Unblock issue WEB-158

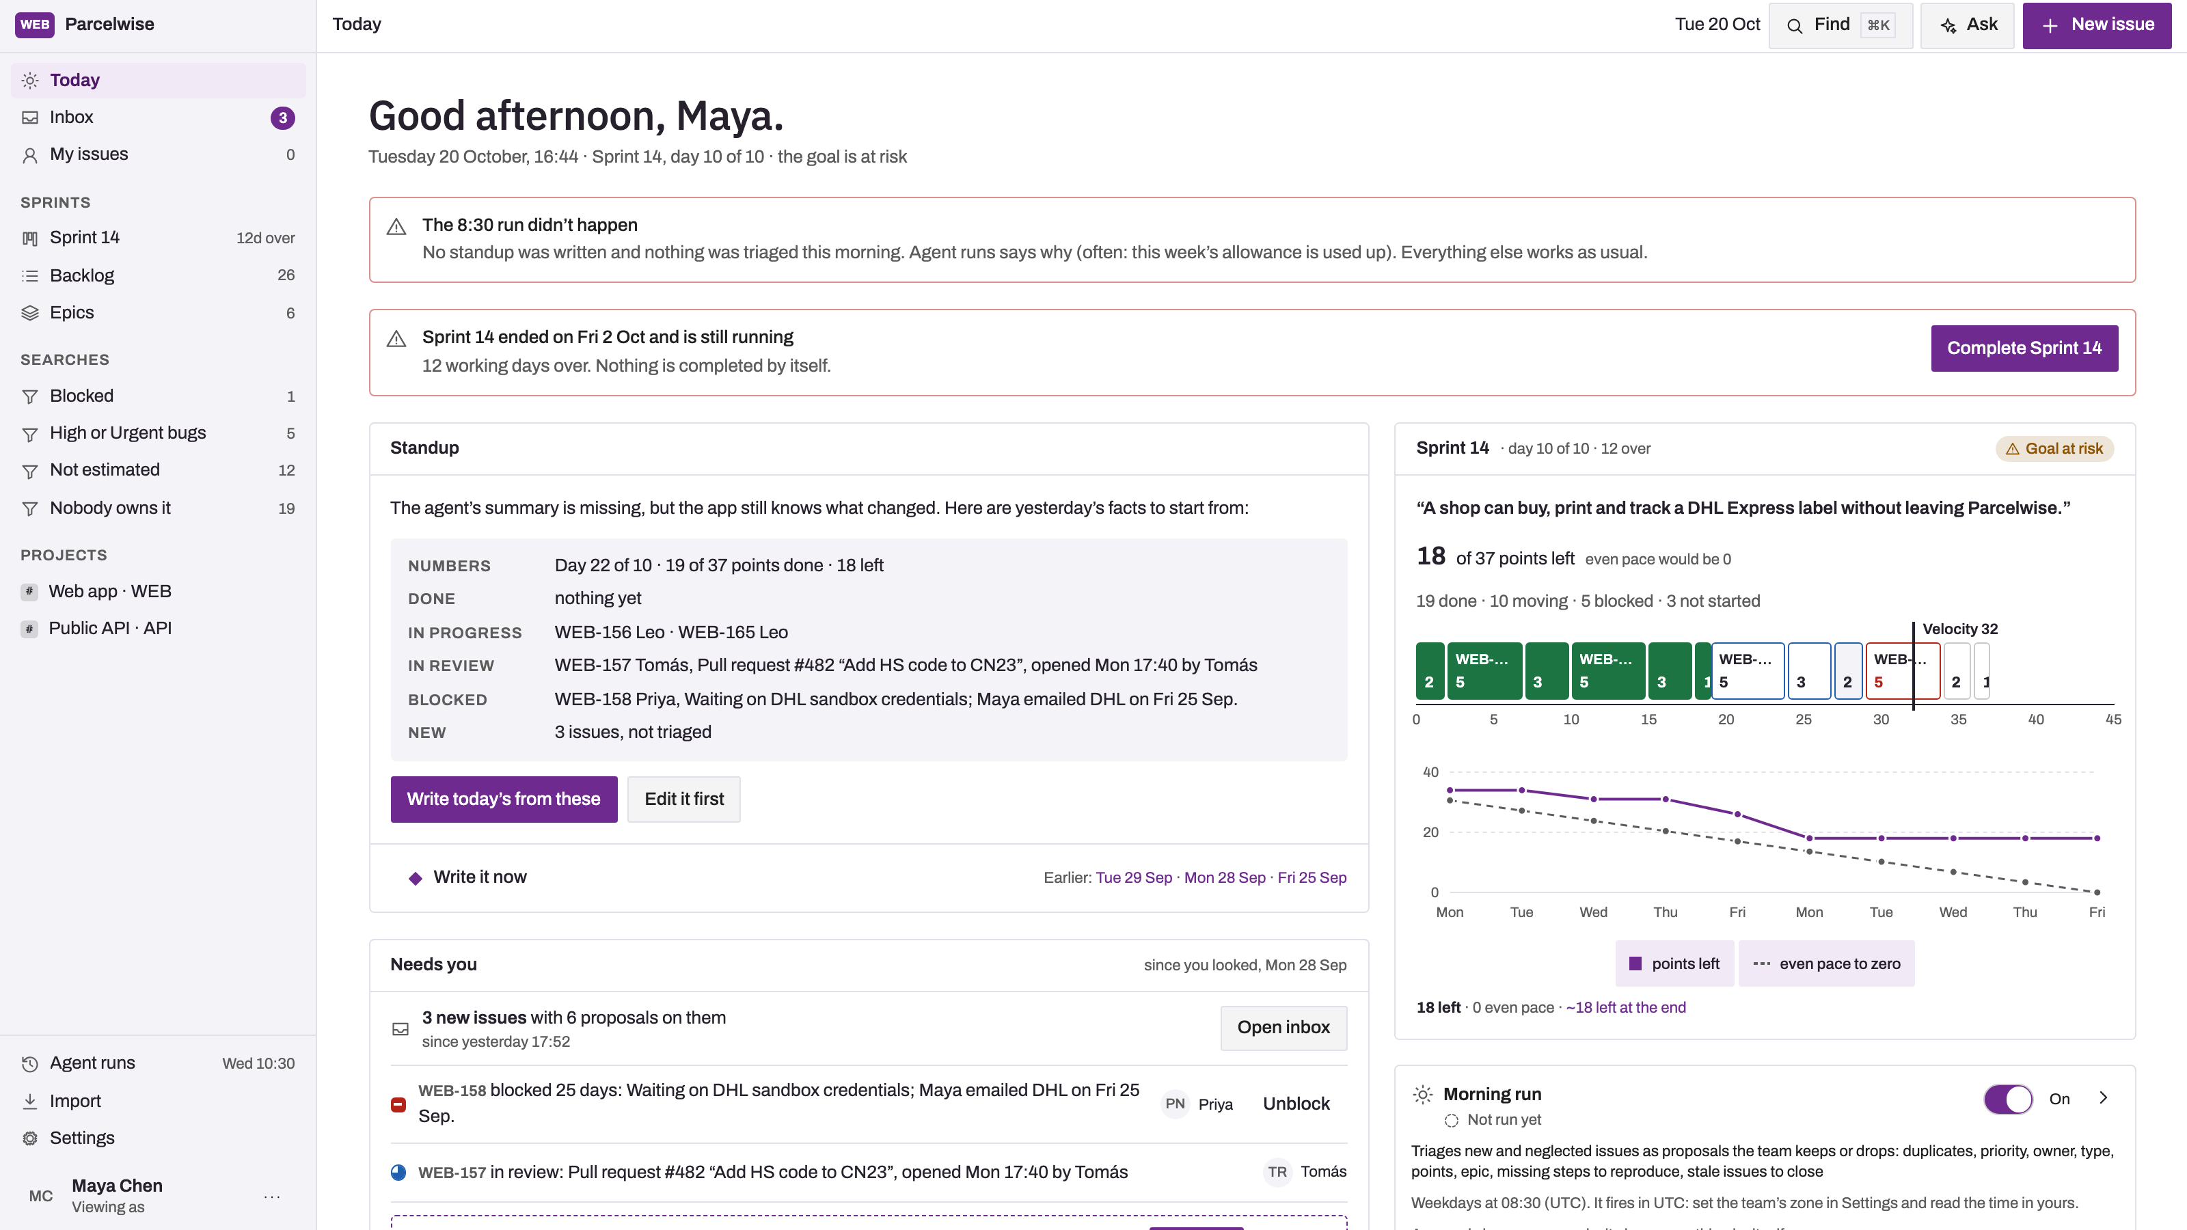[x=1296, y=1104]
